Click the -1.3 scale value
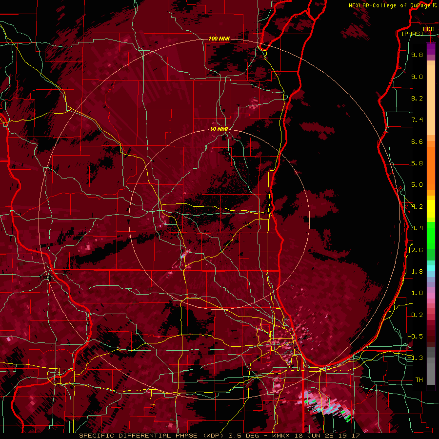The width and height of the screenshot is (439, 439). click(415, 358)
